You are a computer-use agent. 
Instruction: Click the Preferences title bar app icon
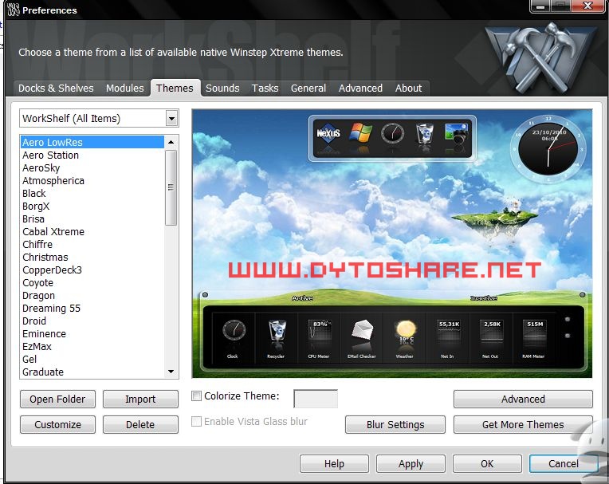pos(14,10)
